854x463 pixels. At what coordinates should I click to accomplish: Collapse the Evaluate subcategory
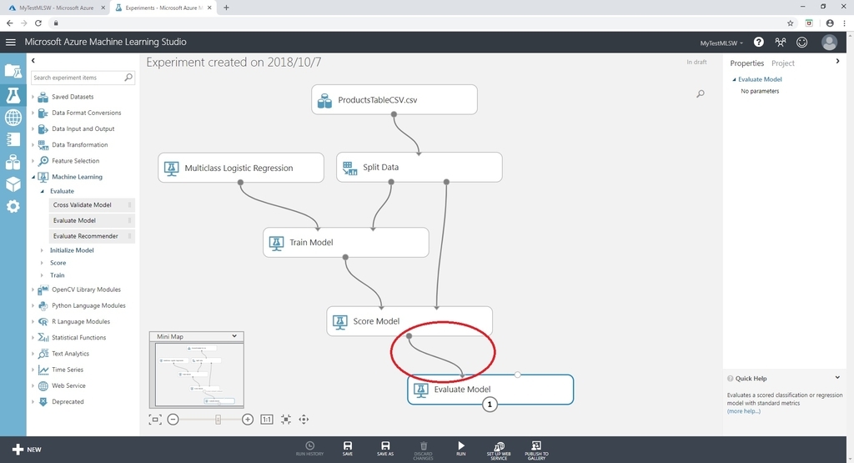click(42, 191)
